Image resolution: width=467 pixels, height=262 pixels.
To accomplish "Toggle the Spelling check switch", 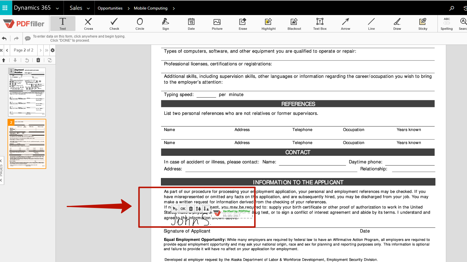I will (447, 23).
